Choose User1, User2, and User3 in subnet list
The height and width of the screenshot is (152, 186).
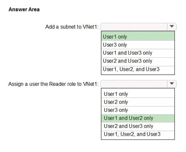(138, 70)
